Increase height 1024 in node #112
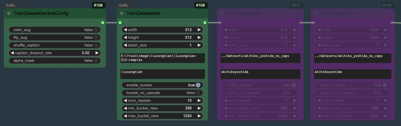 pyautogui.click(x=386, y=37)
